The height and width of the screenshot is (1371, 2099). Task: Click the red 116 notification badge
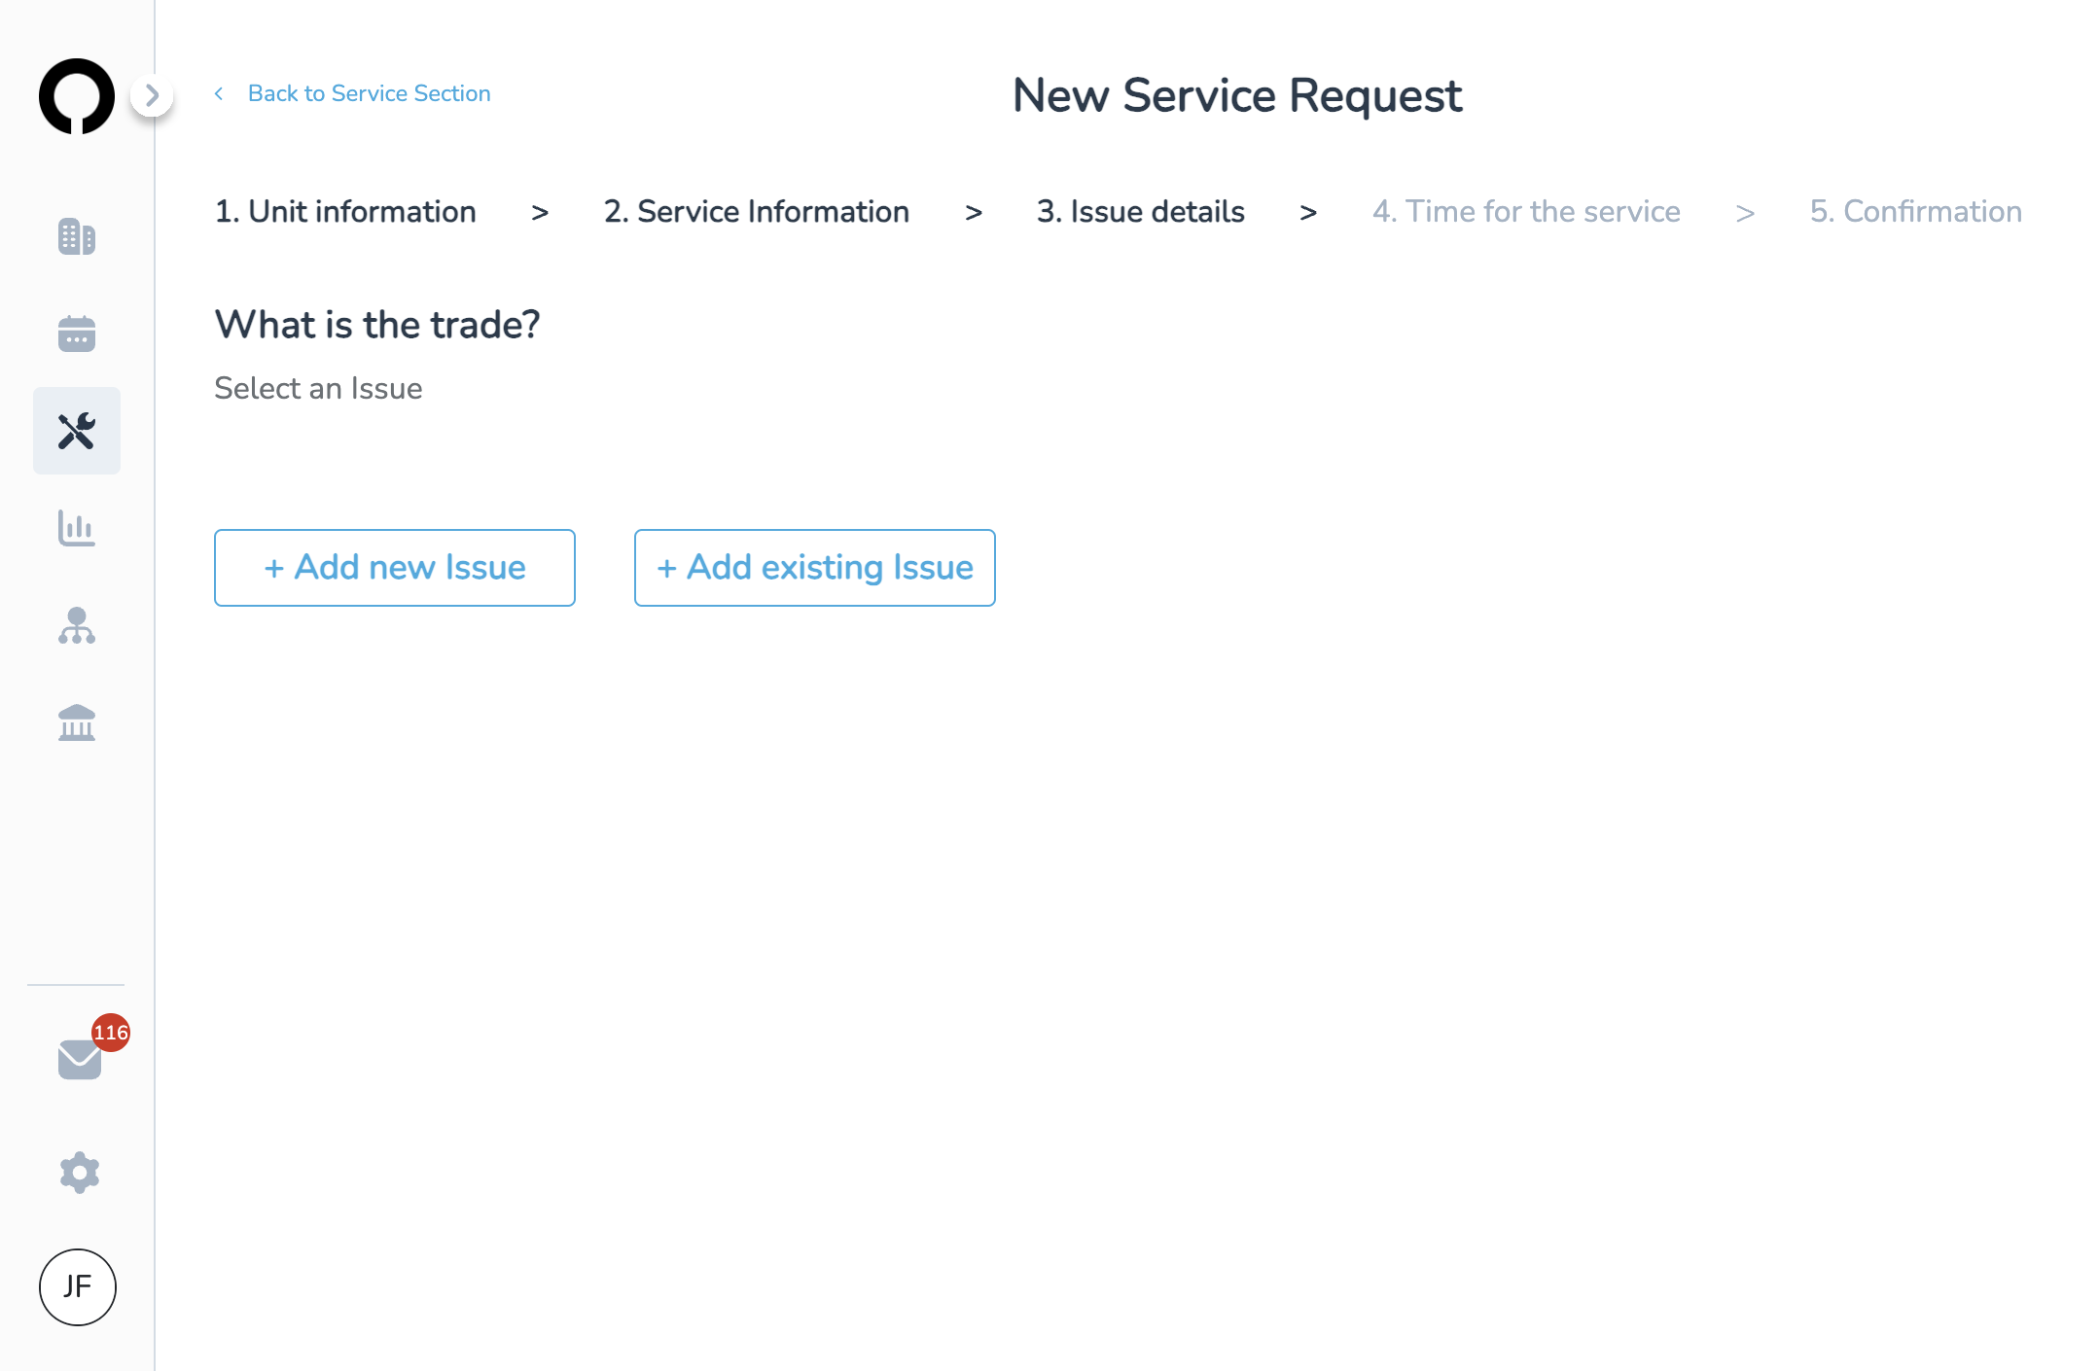111,1033
